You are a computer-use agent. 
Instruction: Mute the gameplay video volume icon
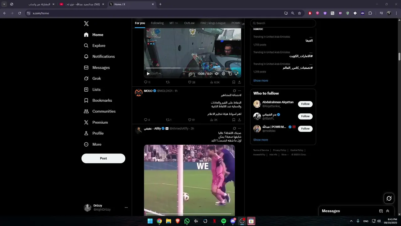[216, 74]
